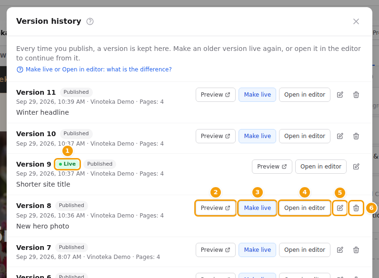This screenshot has width=379, height=278.
Task: Click the Version 11 title
Action: (36, 92)
